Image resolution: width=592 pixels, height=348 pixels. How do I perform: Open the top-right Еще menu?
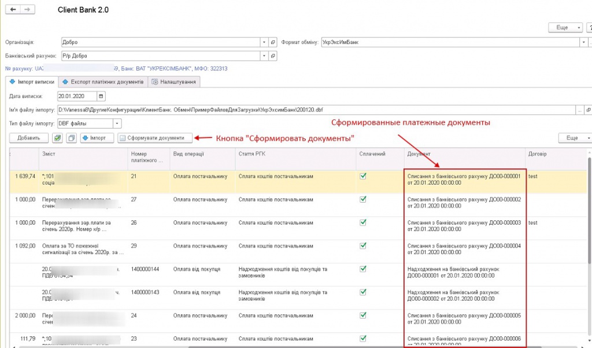pos(565,28)
